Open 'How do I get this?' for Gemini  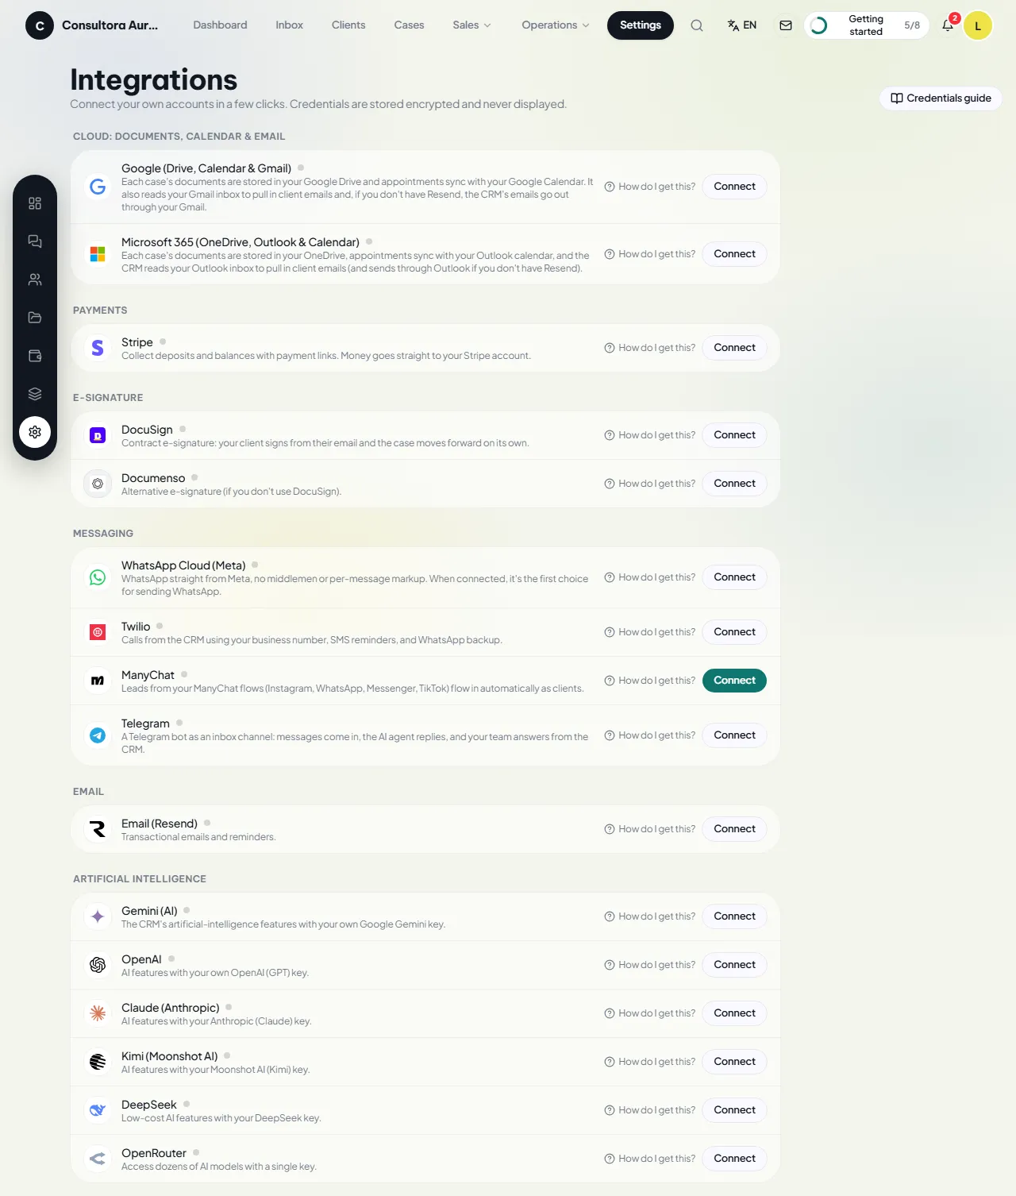tap(650, 916)
